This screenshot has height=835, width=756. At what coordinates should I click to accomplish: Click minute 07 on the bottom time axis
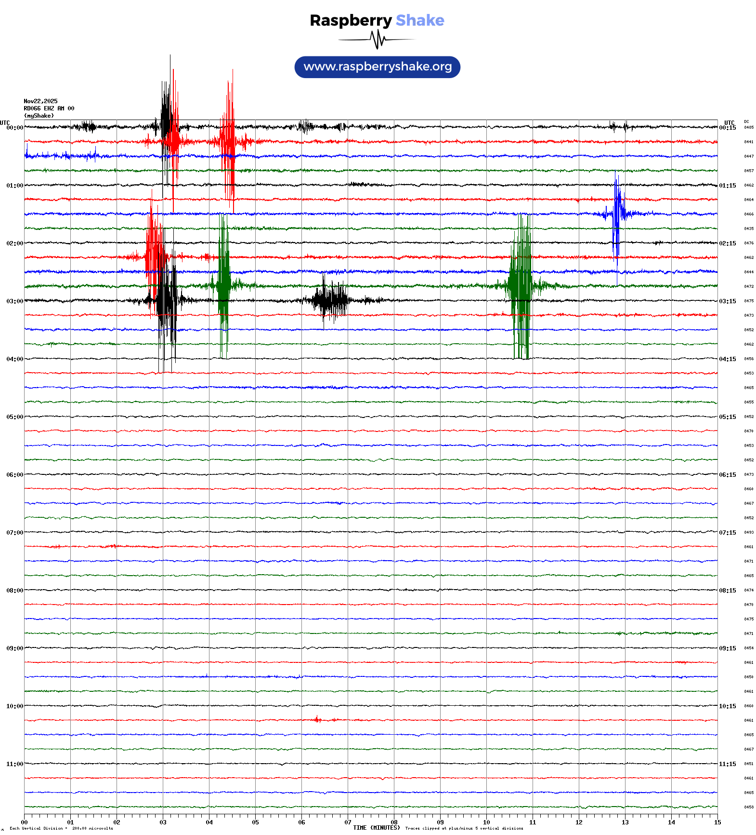tap(348, 822)
